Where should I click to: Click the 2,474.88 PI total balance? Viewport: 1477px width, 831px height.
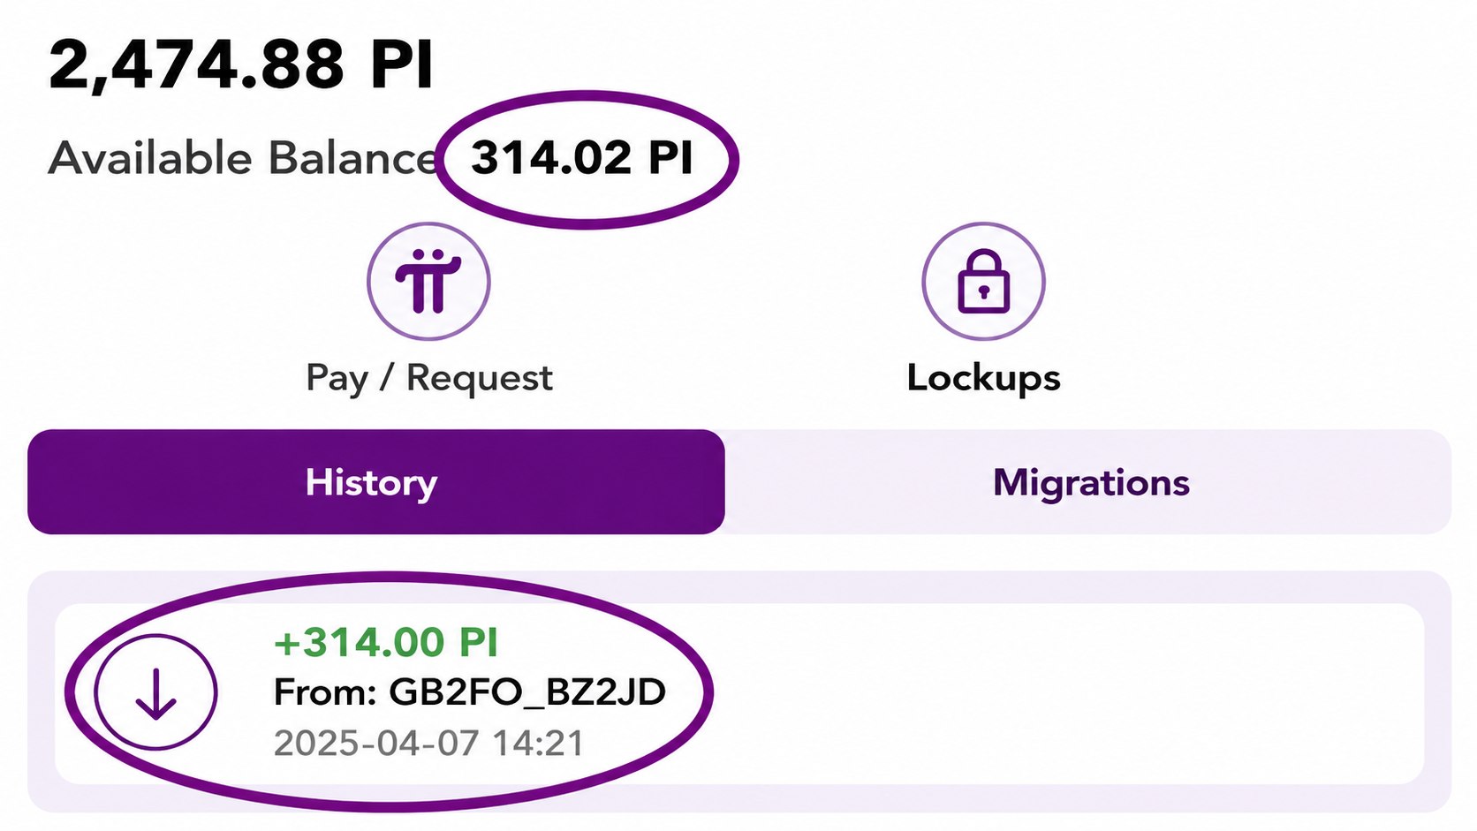[x=241, y=65]
